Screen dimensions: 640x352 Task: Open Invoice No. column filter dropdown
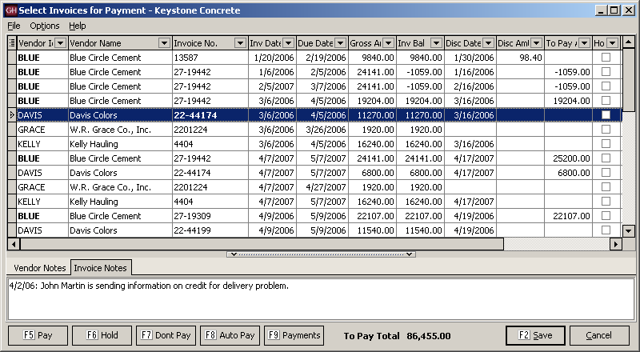(240, 43)
